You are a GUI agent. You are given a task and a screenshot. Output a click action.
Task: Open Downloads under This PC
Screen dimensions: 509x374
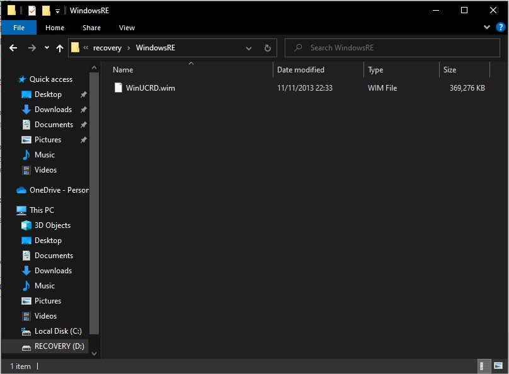tap(54, 271)
